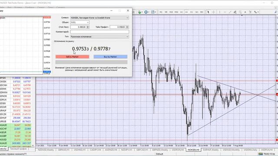Select the Text Label tool

click(x=250, y=12)
